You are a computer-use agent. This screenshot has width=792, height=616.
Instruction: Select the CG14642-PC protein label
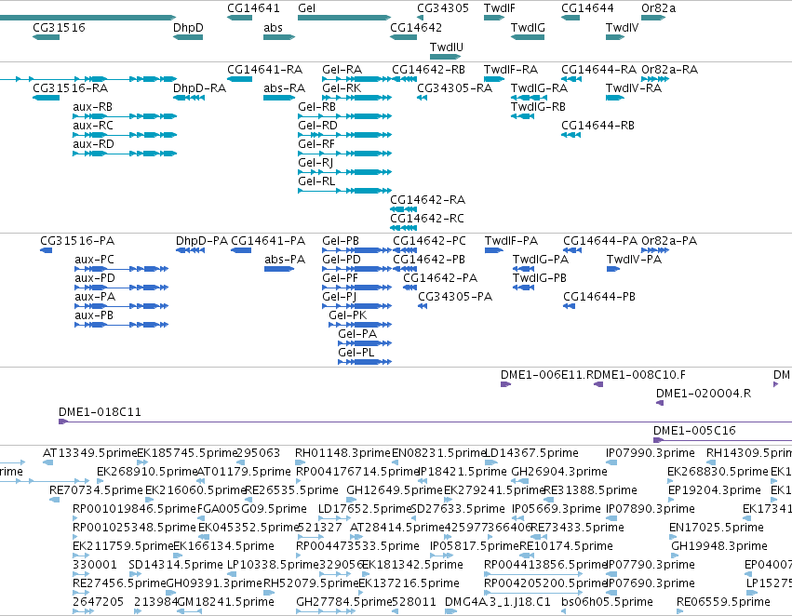[429, 241]
